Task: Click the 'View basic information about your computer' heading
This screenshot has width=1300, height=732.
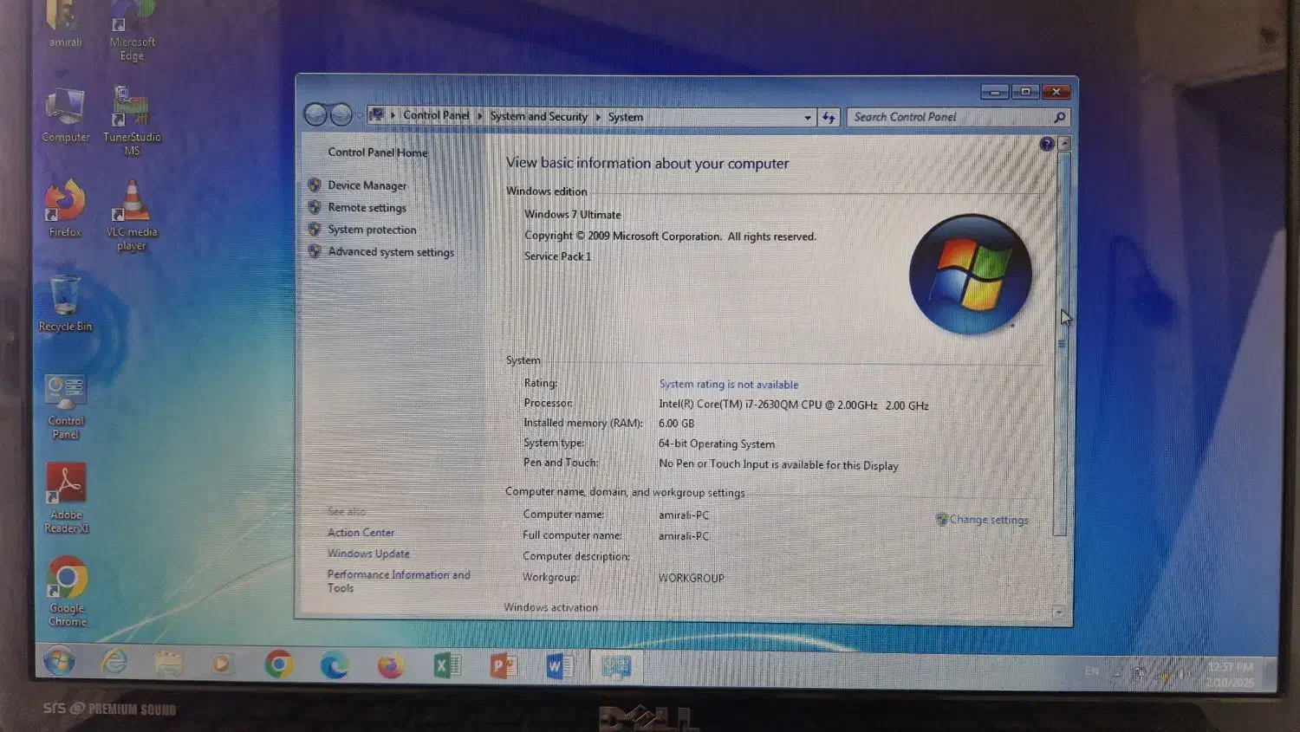Action: pyautogui.click(x=647, y=163)
